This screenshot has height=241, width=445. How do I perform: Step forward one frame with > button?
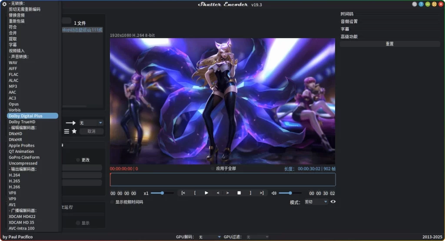click(x=227, y=193)
